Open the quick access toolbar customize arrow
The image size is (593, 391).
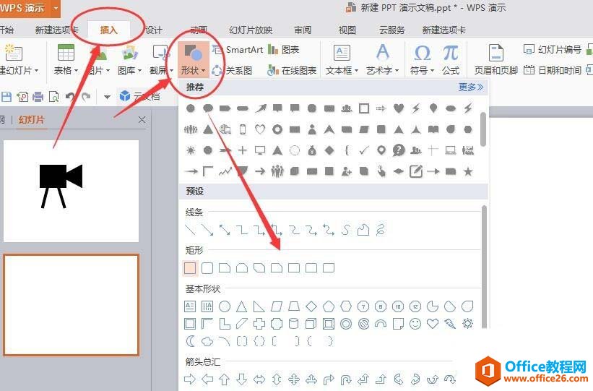[x=107, y=98]
